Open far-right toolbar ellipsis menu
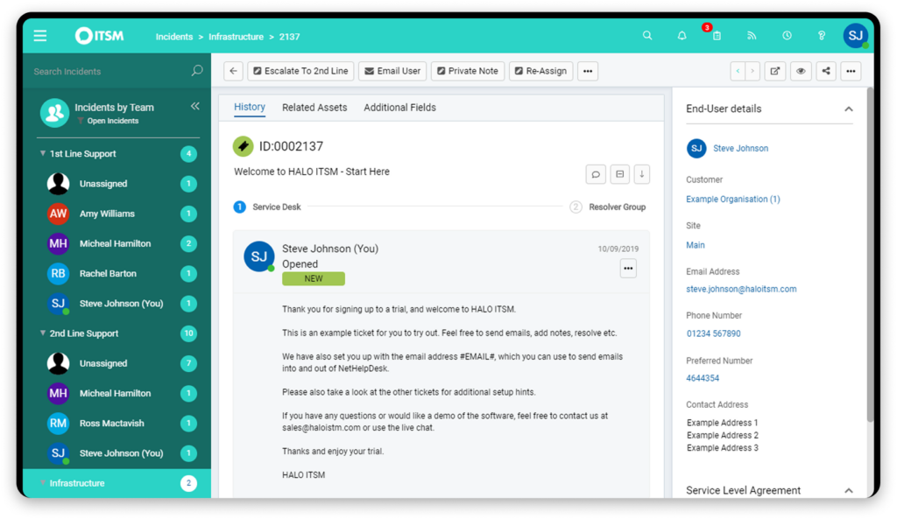Viewport: 897px width, 519px height. click(851, 71)
